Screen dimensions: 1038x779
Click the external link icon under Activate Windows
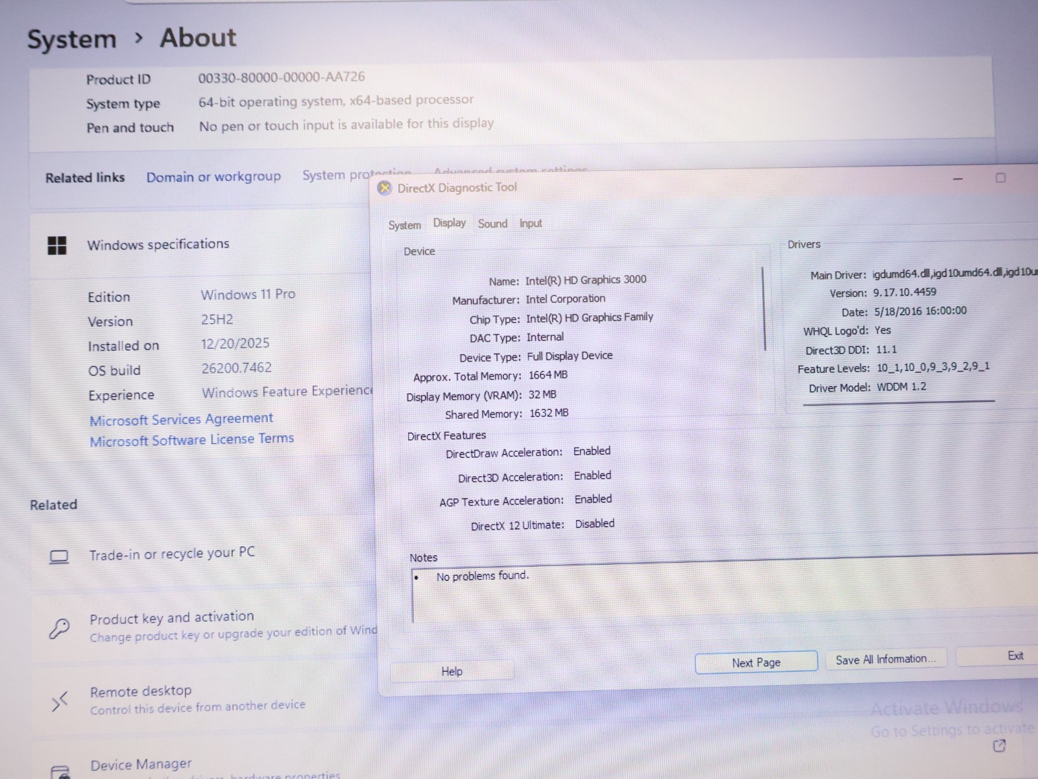999,746
